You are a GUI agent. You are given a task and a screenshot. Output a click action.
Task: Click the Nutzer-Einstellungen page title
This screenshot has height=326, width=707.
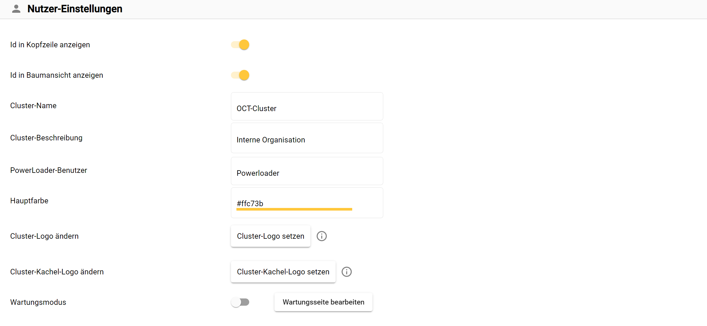[x=75, y=9]
